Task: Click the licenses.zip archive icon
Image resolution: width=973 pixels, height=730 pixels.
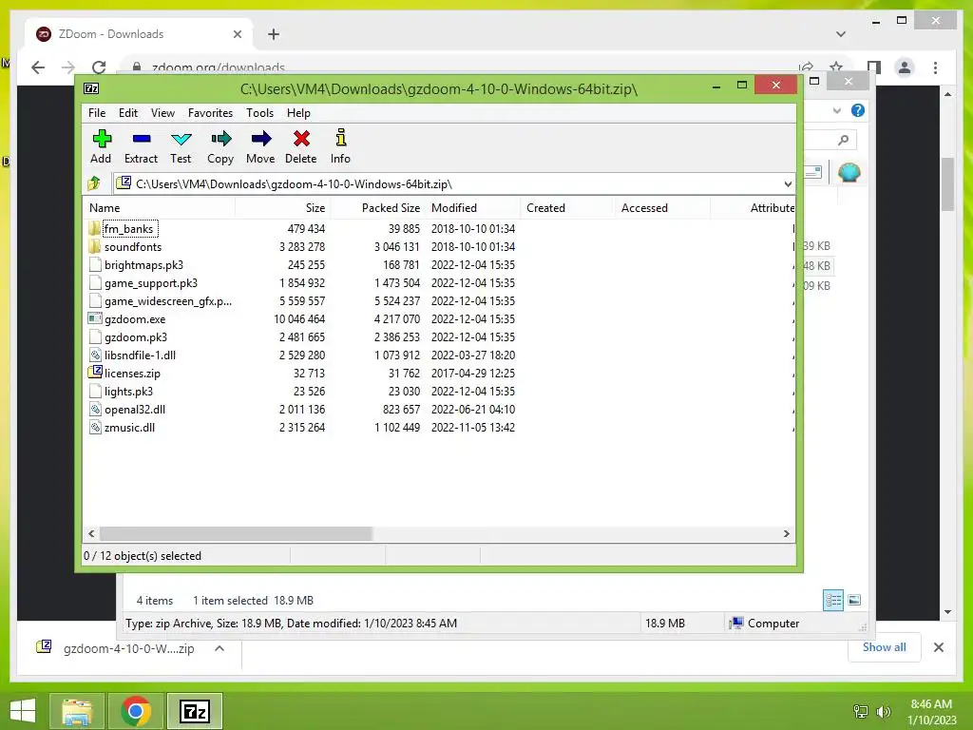Action: (94, 373)
